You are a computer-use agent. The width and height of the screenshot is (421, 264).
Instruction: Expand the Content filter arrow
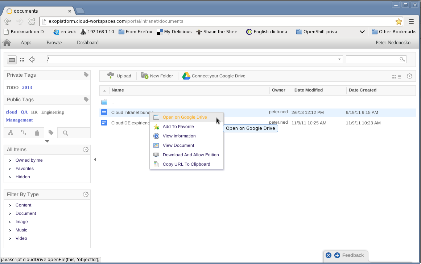[x=10, y=205]
